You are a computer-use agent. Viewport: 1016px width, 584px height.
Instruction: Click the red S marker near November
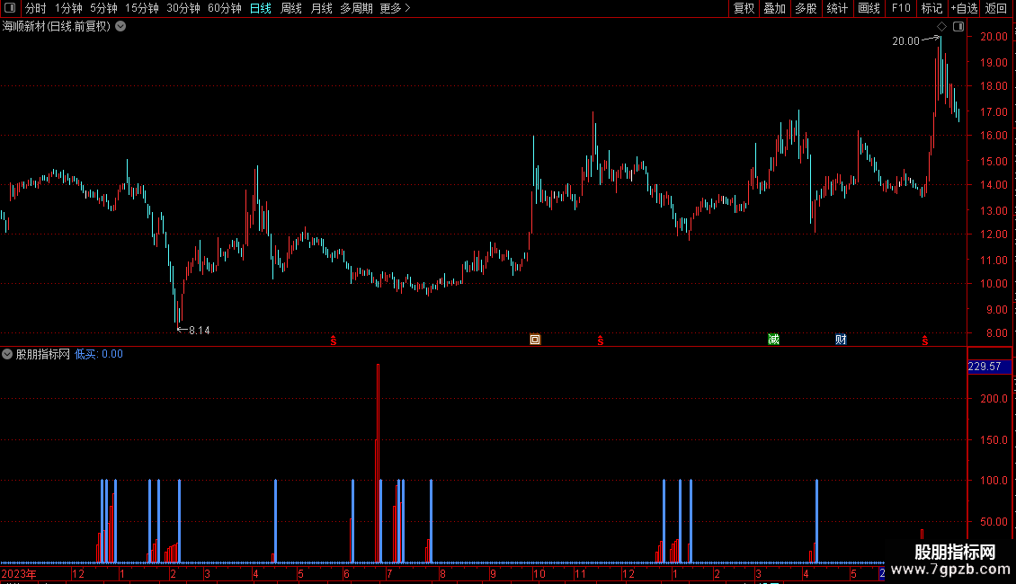coord(600,340)
